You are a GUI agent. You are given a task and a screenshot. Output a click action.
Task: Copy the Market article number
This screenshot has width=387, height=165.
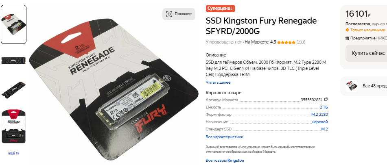[326, 100]
